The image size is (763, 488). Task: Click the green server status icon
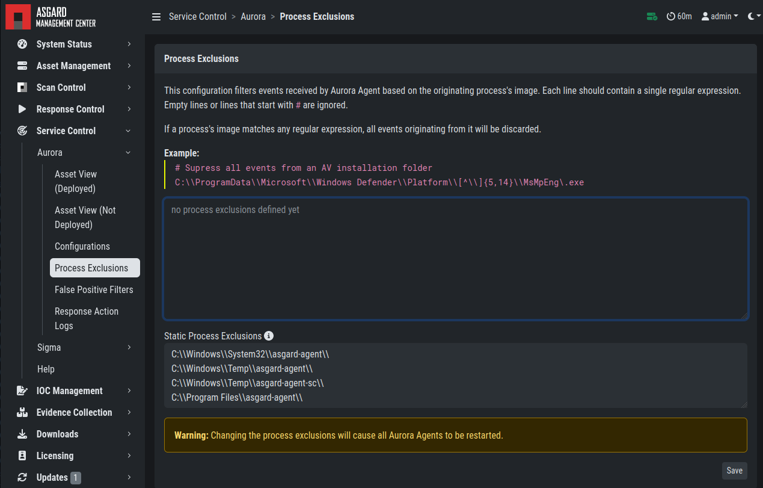click(652, 17)
